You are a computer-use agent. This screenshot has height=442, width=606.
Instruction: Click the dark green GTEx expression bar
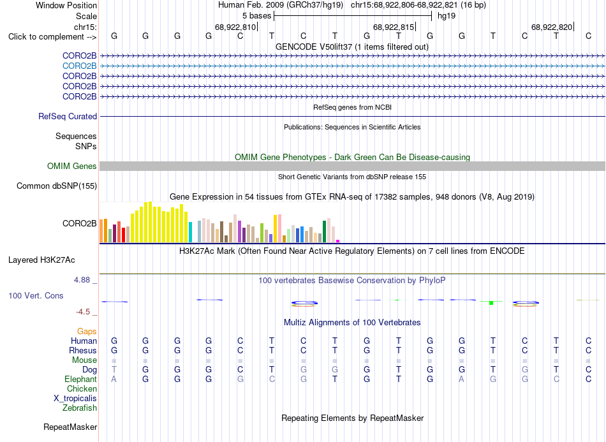tap(324, 232)
